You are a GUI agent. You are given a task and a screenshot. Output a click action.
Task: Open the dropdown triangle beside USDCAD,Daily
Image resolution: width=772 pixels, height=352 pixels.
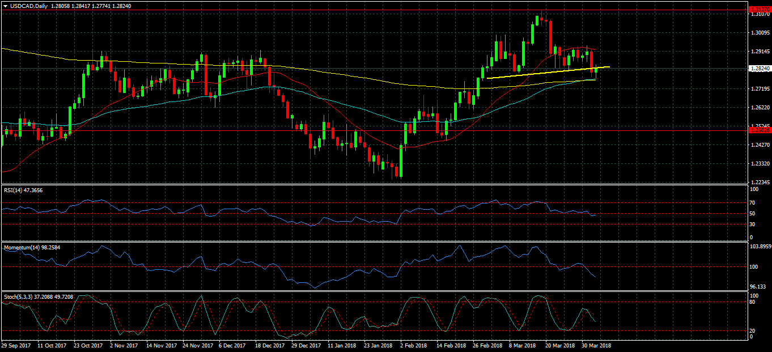click(5, 6)
